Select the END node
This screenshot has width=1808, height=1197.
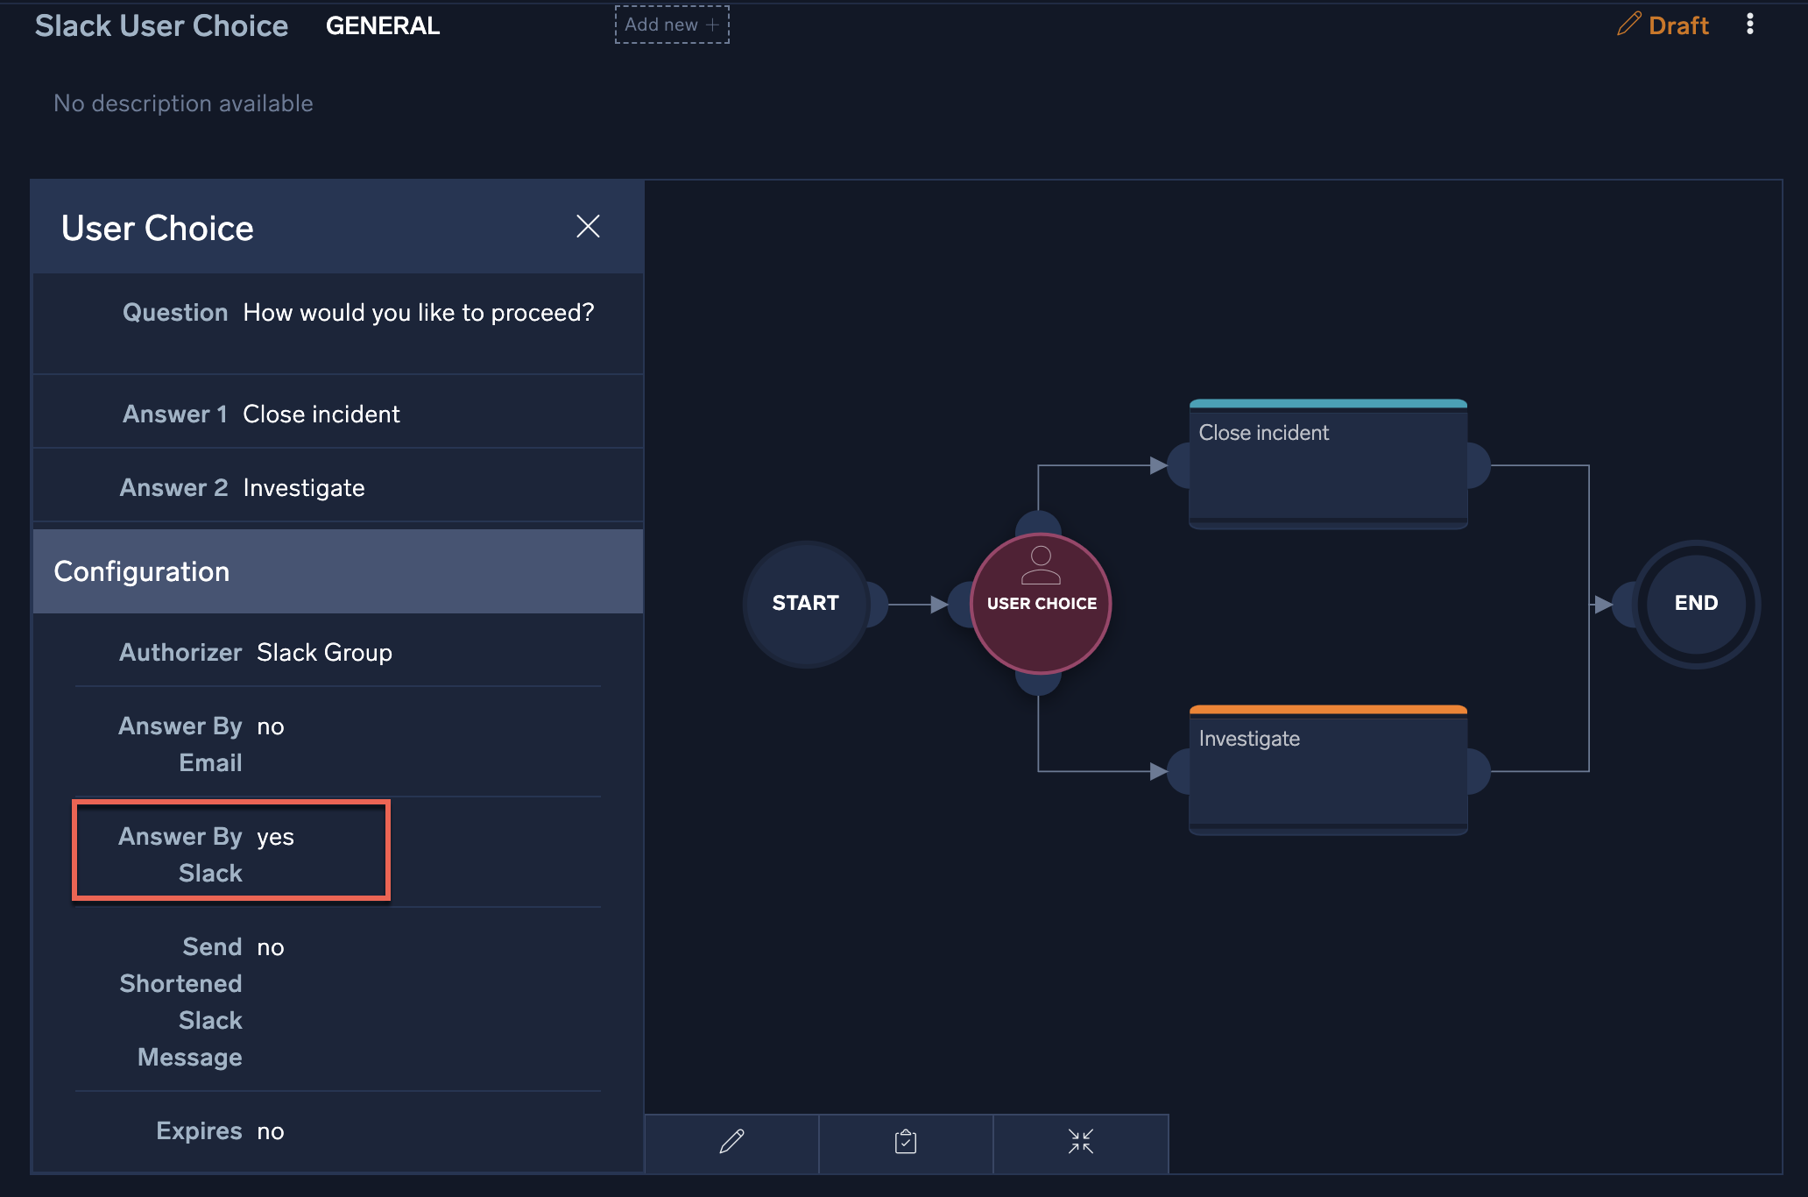click(x=1696, y=604)
